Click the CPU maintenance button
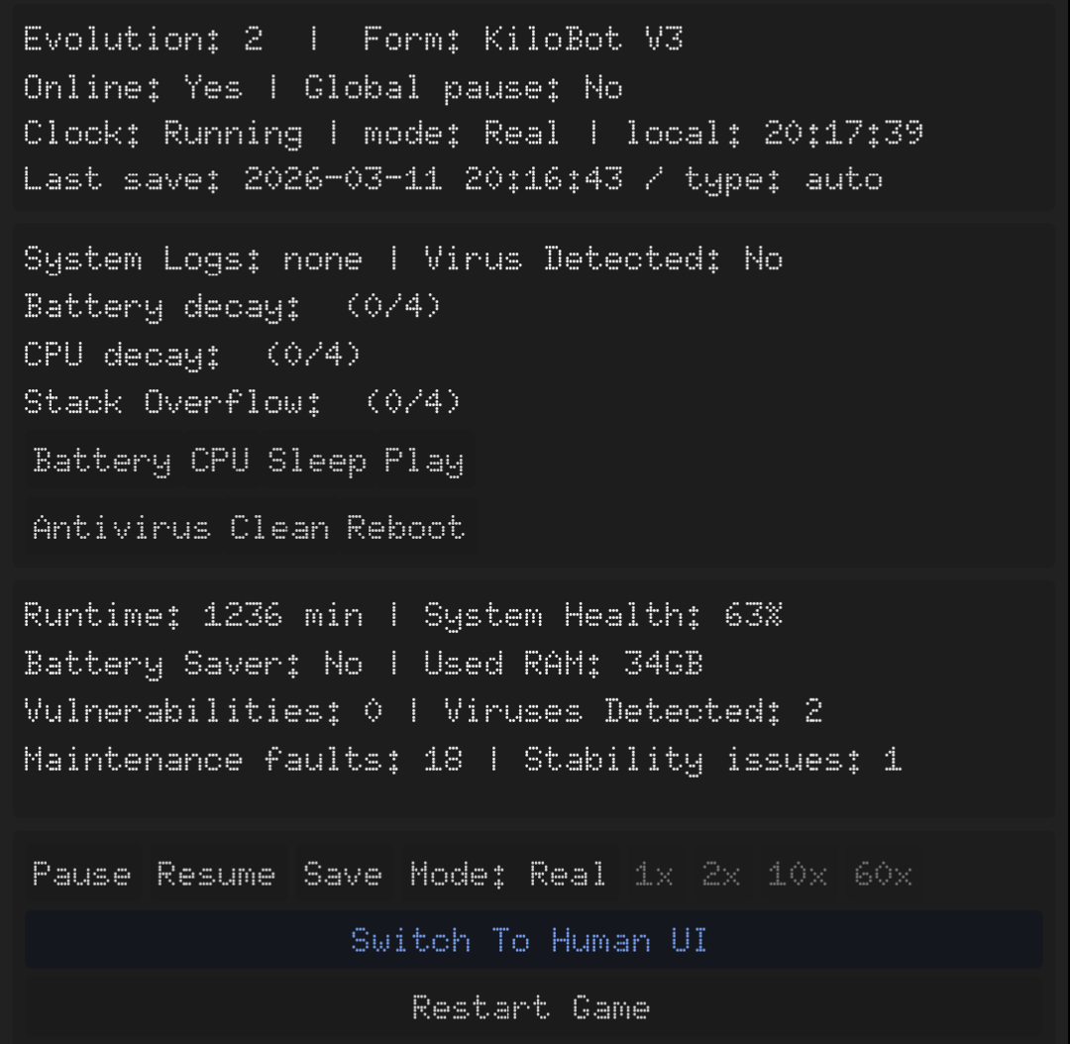Viewport: 1070px width, 1044px height. coord(219,462)
